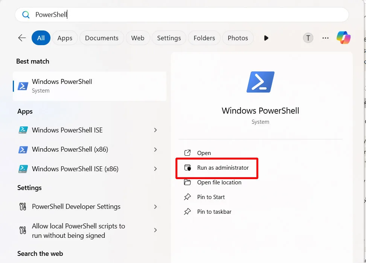This screenshot has width=366, height=263.
Task: Click the PowerShell Developer Settings icon
Action: coord(23,207)
